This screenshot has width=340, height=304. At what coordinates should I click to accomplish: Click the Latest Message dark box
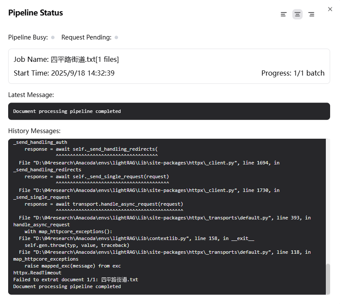[169, 111]
